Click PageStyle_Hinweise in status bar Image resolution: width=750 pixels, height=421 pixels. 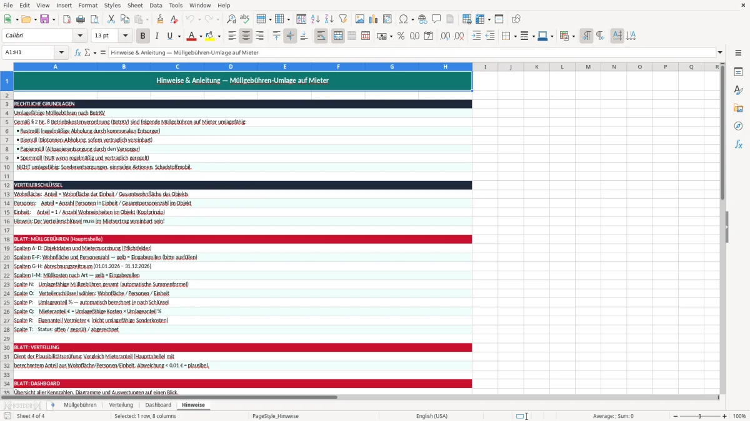pos(276,416)
